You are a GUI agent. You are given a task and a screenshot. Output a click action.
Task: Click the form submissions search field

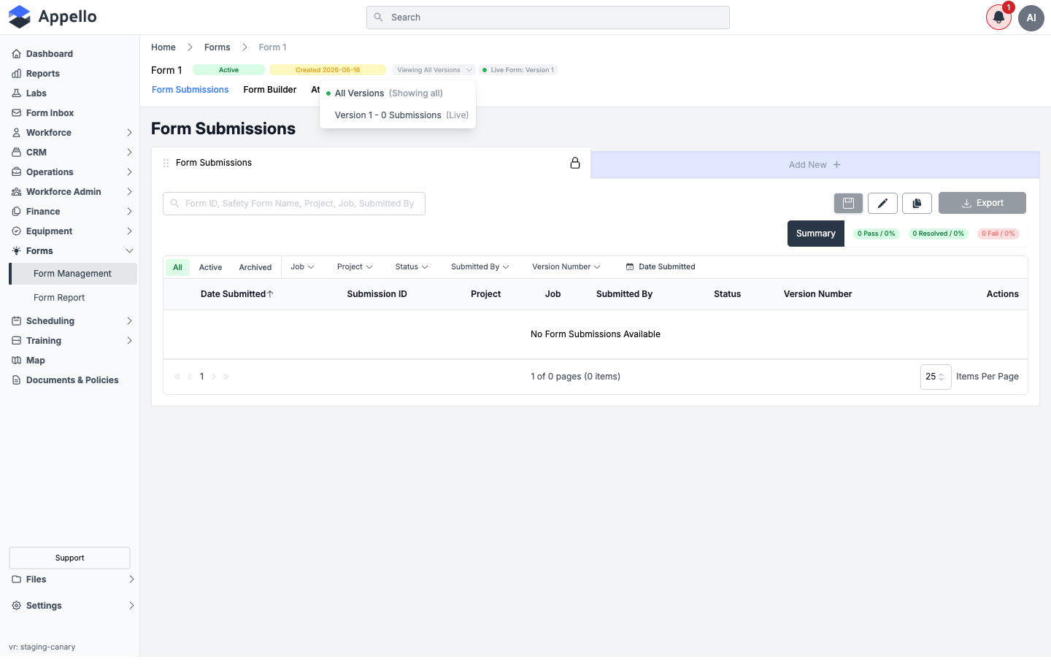(294, 204)
